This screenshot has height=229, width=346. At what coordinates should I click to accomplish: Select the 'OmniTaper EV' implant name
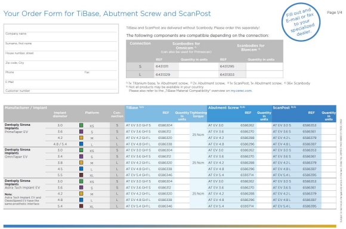[x=16, y=157]
